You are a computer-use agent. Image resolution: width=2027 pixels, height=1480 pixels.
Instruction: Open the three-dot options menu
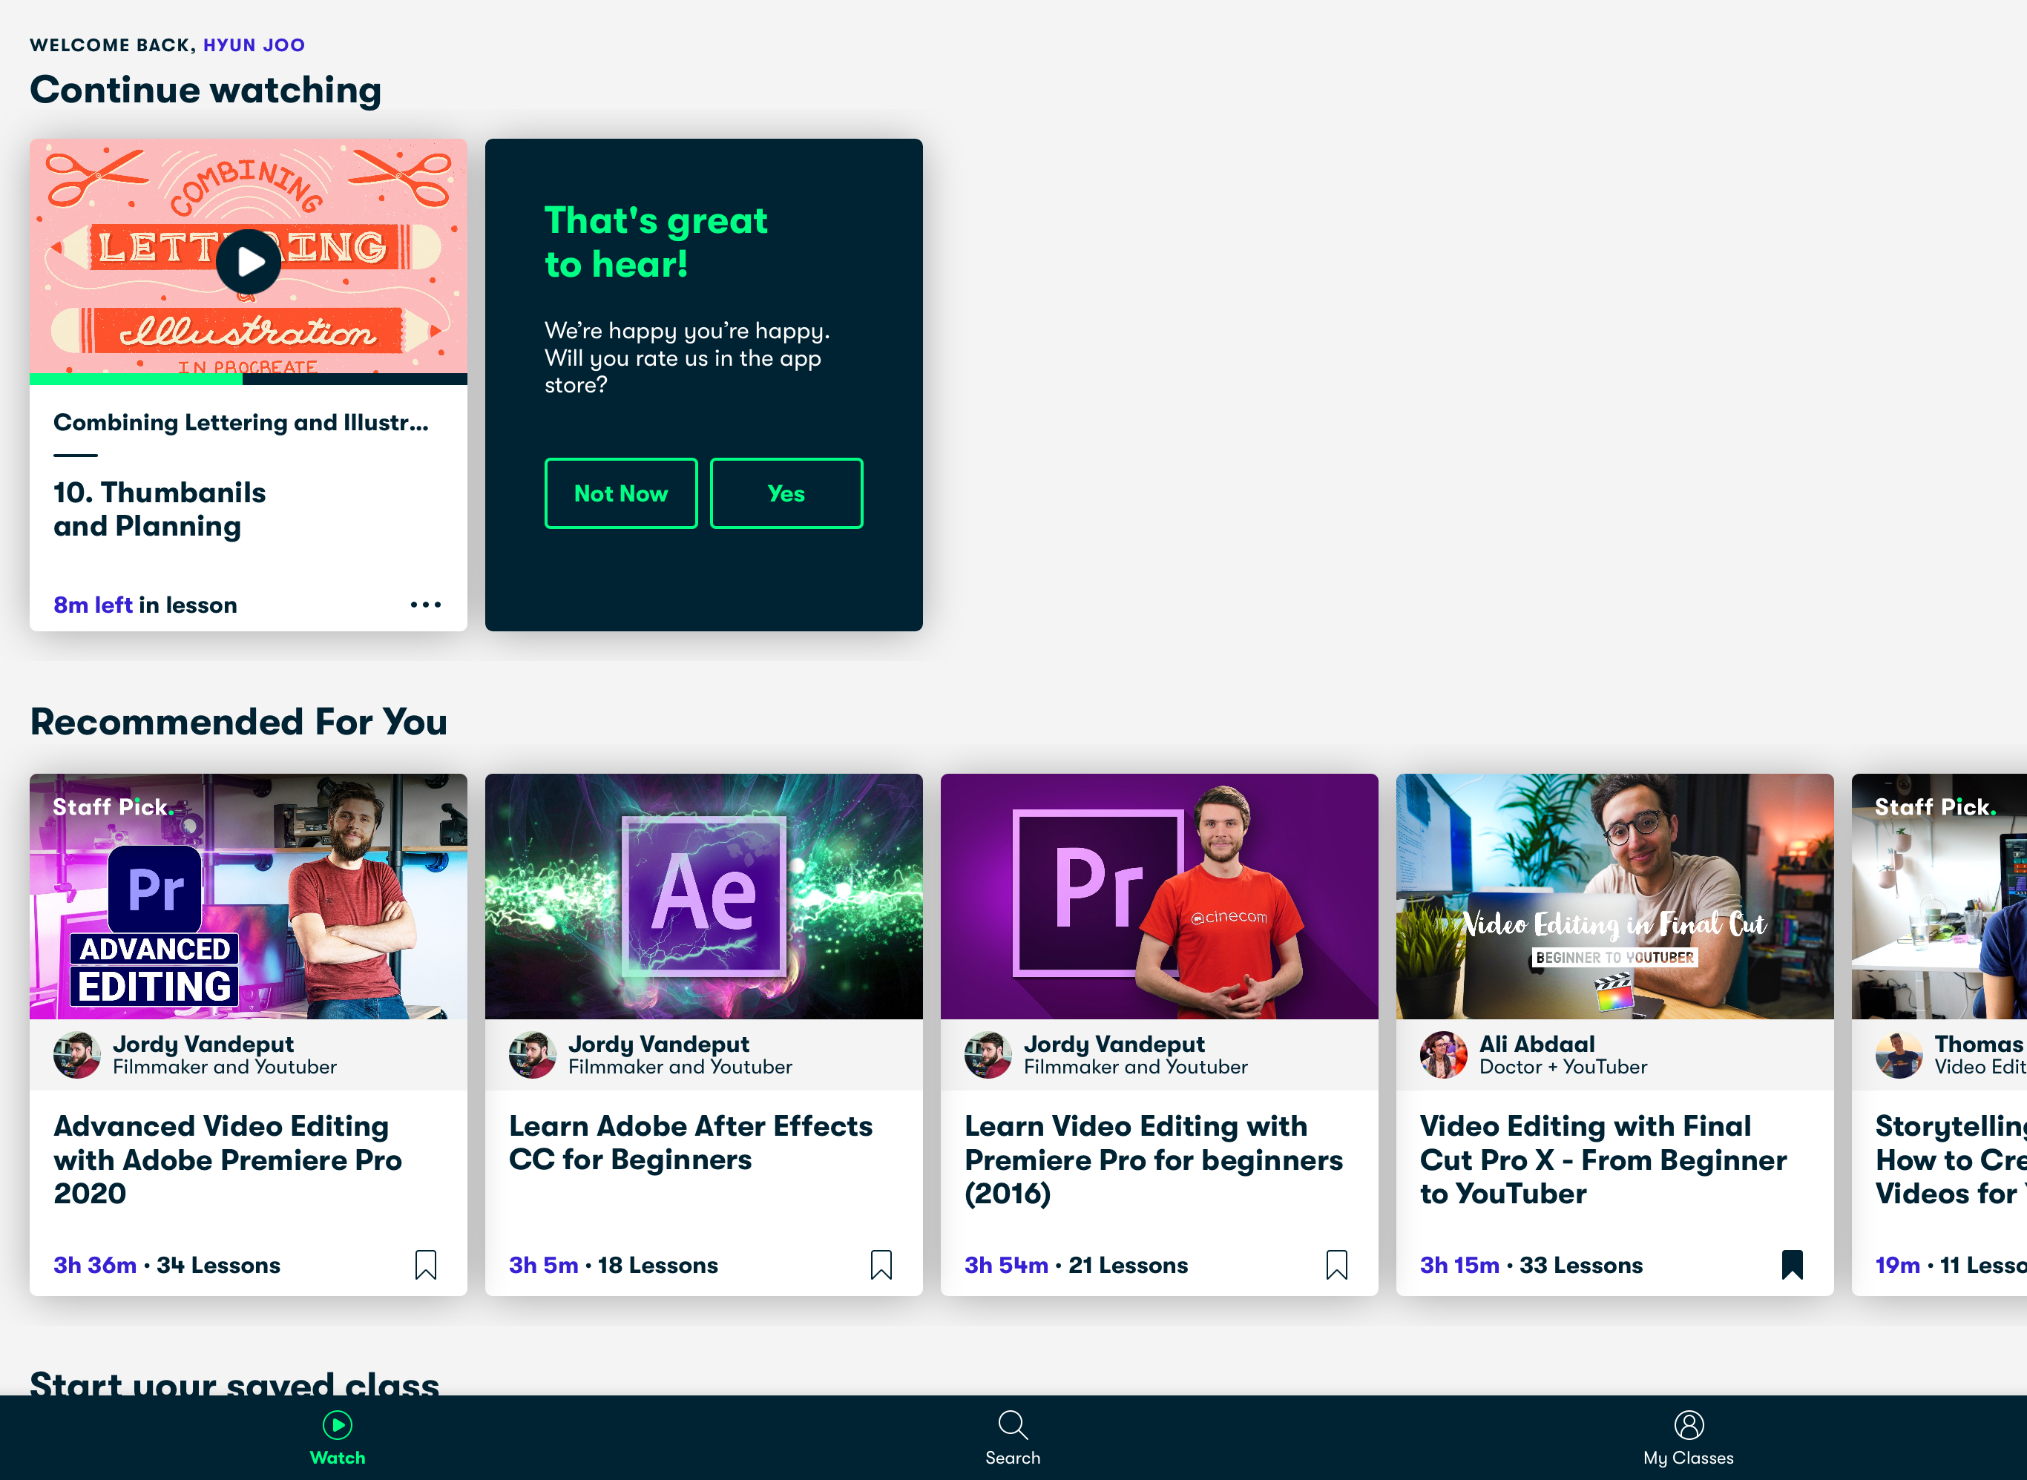tap(426, 605)
